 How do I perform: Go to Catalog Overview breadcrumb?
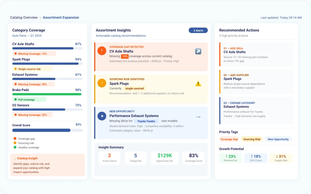coord(24,18)
